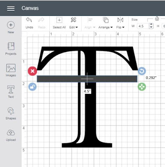Click the Canvas title text
Viewport: 165px width, 167px height.
30,8
